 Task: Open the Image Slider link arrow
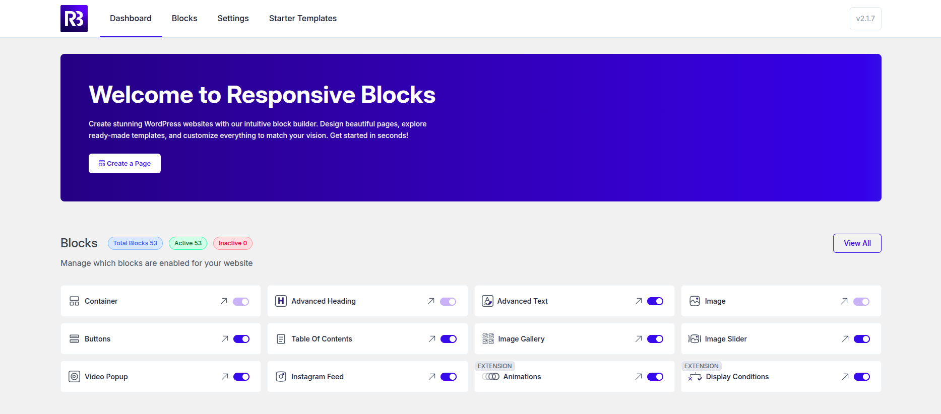(845, 339)
